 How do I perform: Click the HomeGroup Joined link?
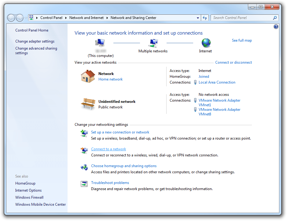click(204, 77)
